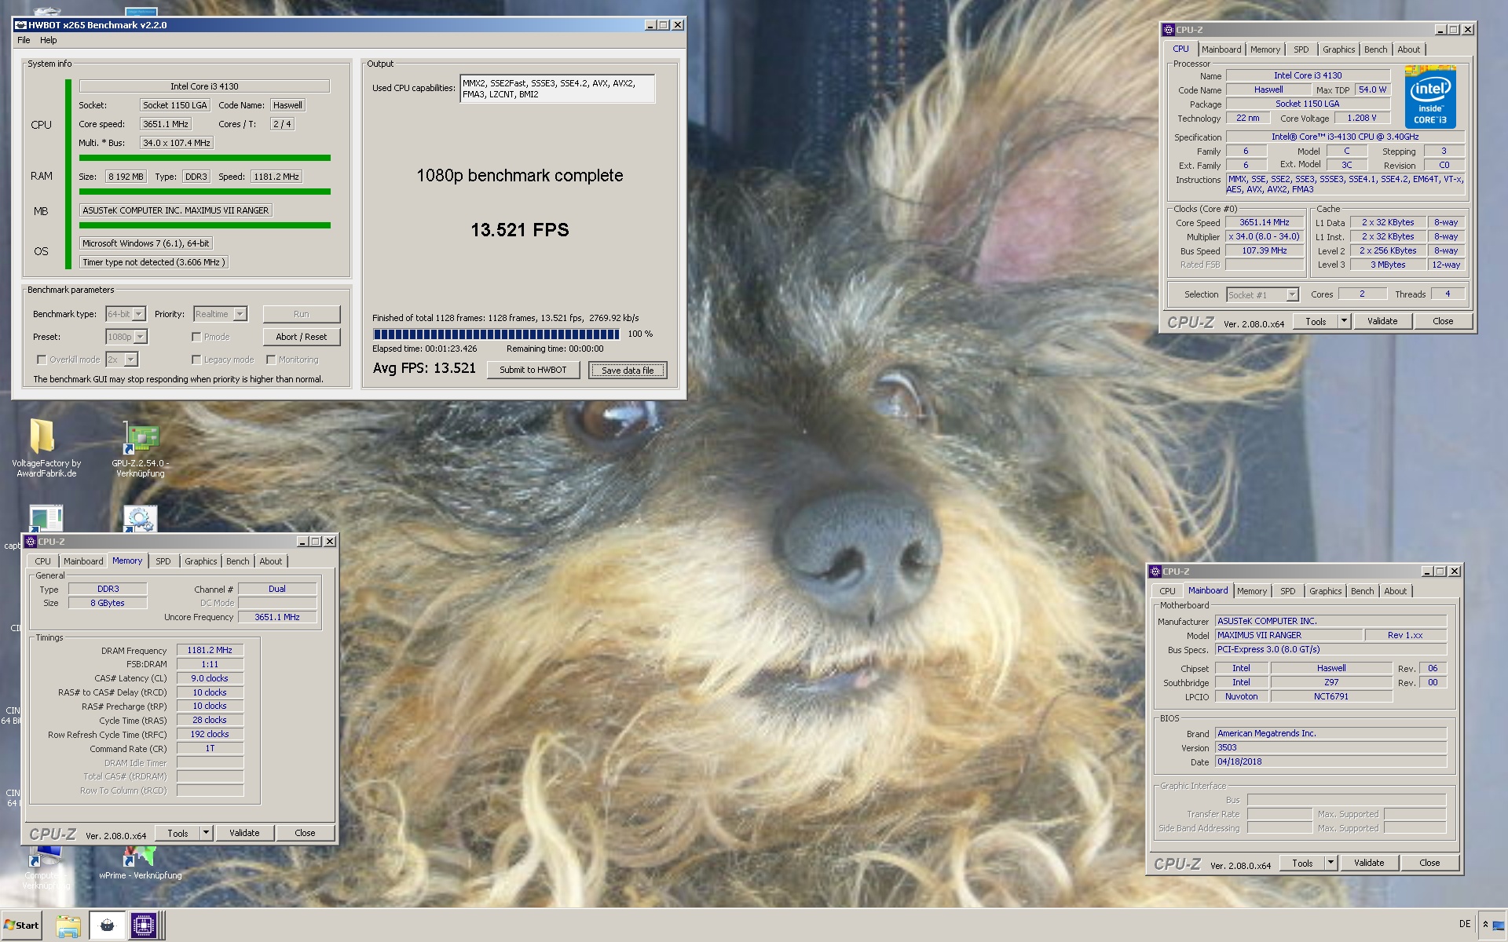This screenshot has height=942, width=1508.
Task: Click the Multiplier x 34.0 (8.0 - 34.0) value
Action: pyautogui.click(x=1265, y=237)
